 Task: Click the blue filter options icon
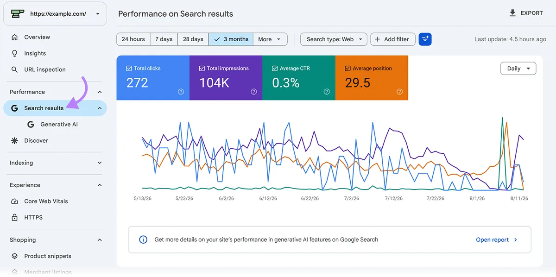click(425, 39)
